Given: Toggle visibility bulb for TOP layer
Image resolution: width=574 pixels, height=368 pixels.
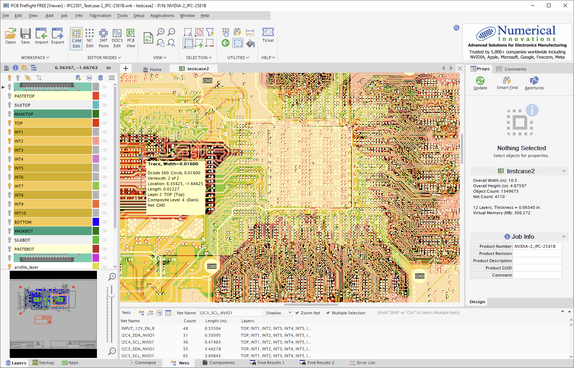Looking at the screenshot, I should click(x=10, y=123).
